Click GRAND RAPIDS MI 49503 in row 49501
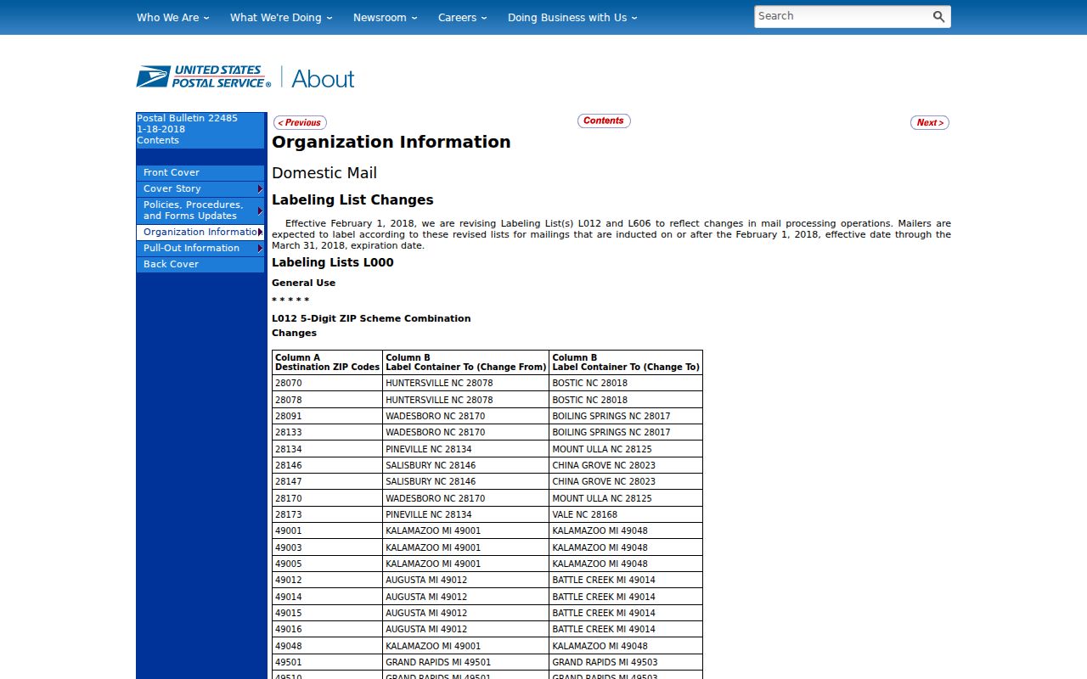Screen dimensions: 1087x679 tap(626, 662)
